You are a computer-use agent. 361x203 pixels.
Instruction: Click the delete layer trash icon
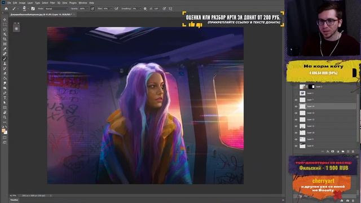point(353,152)
